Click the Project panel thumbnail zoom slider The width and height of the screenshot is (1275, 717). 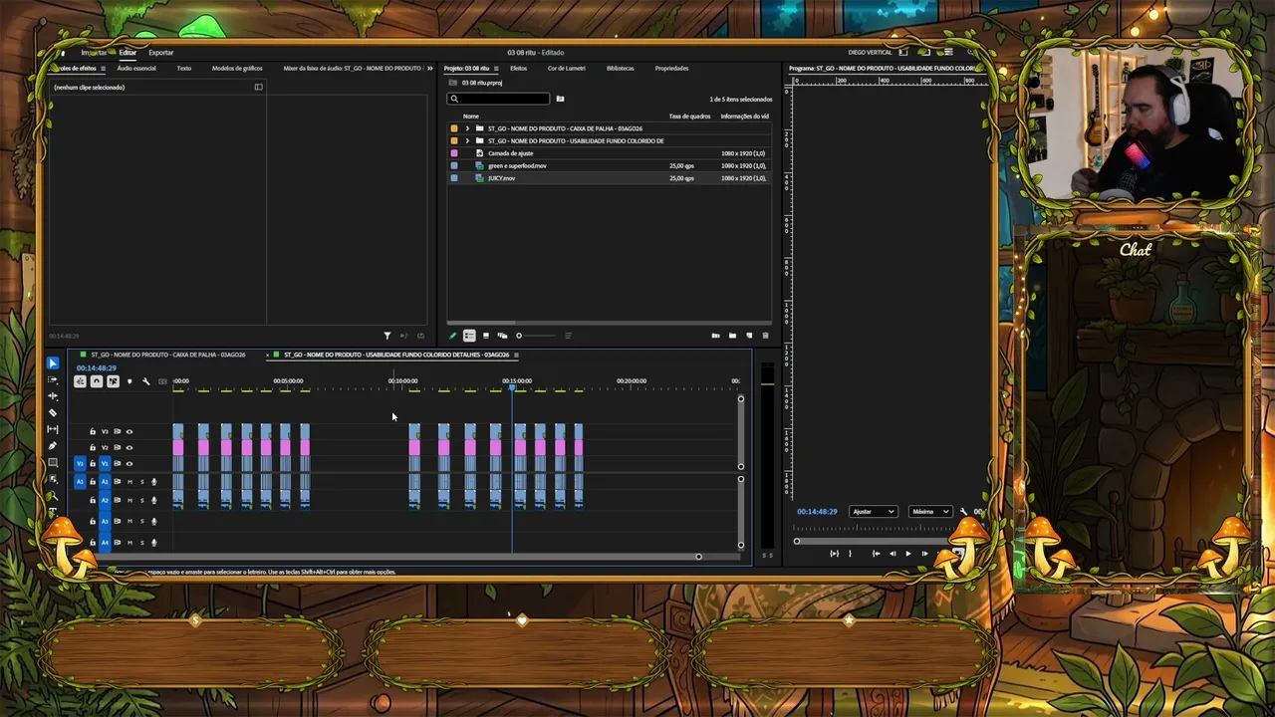[519, 336]
